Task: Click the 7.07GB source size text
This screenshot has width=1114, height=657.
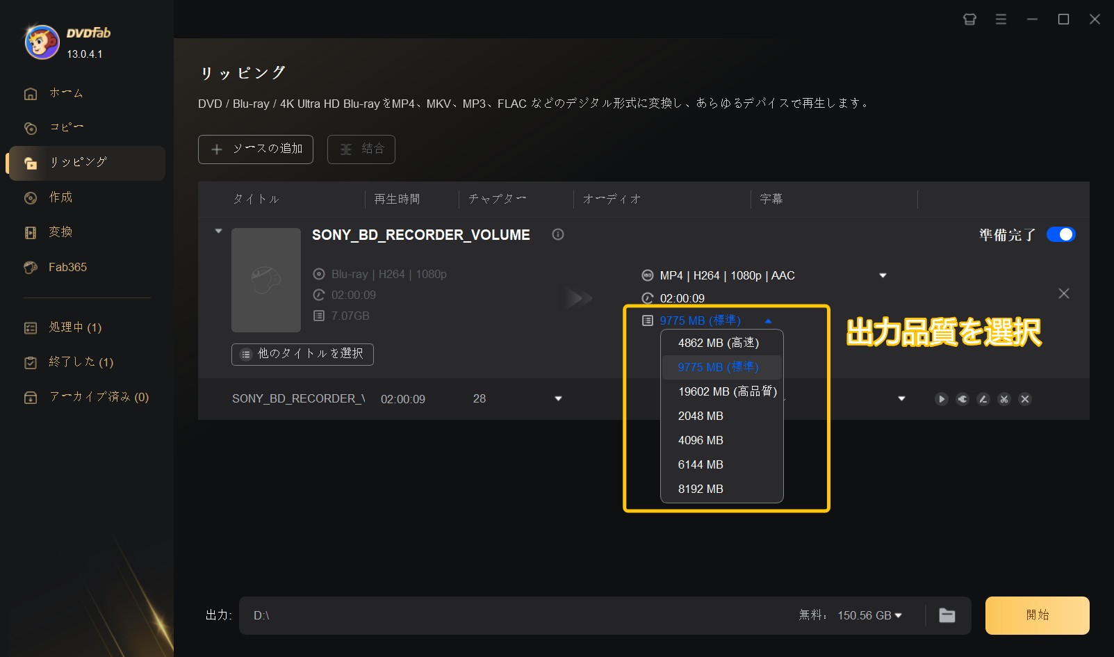Action: 350,316
